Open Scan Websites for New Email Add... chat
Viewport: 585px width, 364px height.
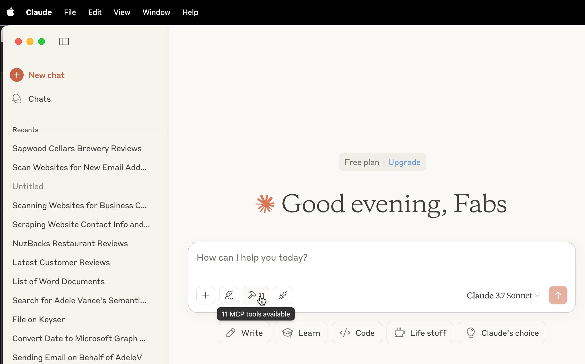point(80,167)
